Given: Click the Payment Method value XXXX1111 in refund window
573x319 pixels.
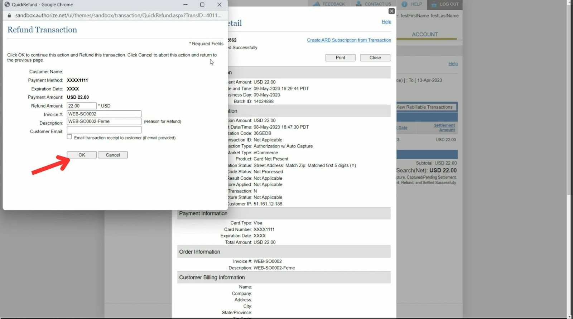Looking at the screenshot, I should (x=77, y=80).
